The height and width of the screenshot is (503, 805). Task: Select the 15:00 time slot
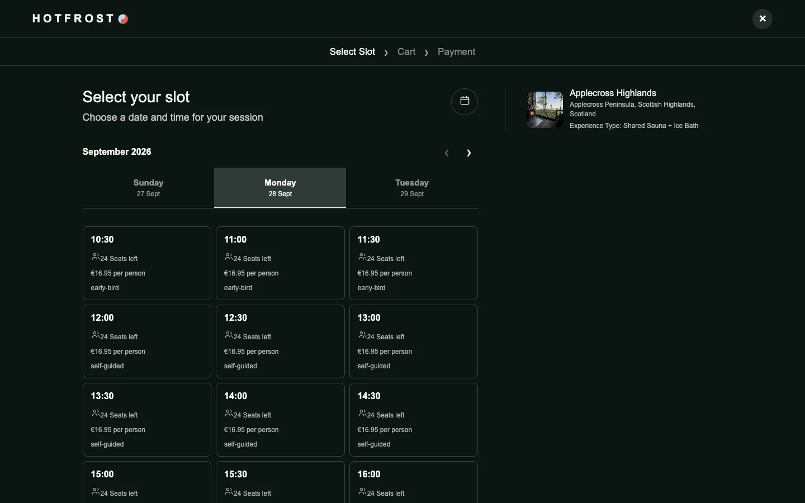147,482
